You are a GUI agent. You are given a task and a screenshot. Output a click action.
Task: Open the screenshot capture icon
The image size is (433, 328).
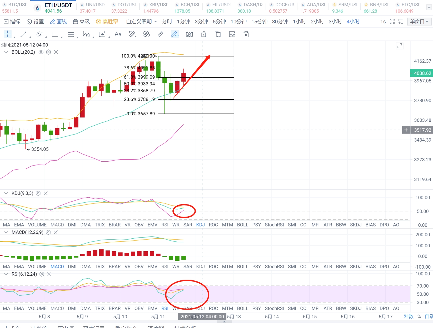coord(401,22)
